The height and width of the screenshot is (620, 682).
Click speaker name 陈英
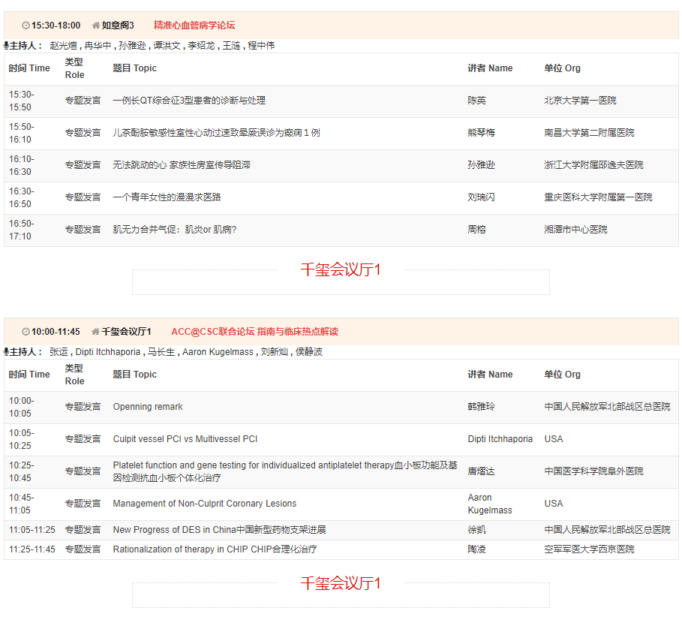476,101
